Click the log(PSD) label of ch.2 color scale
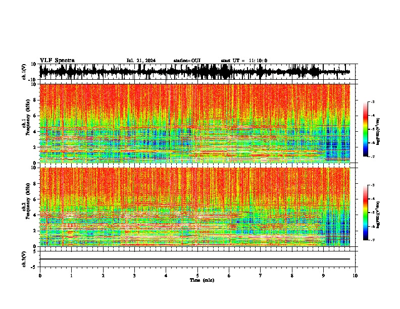This screenshot has width=400, height=309. [x=378, y=214]
